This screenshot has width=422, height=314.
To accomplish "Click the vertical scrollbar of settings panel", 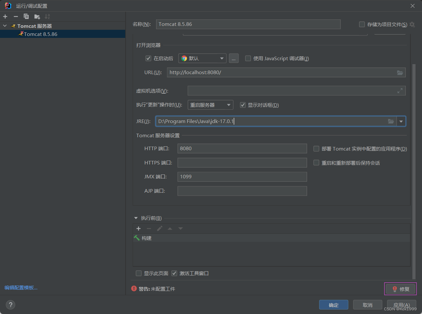I will coord(414,171).
